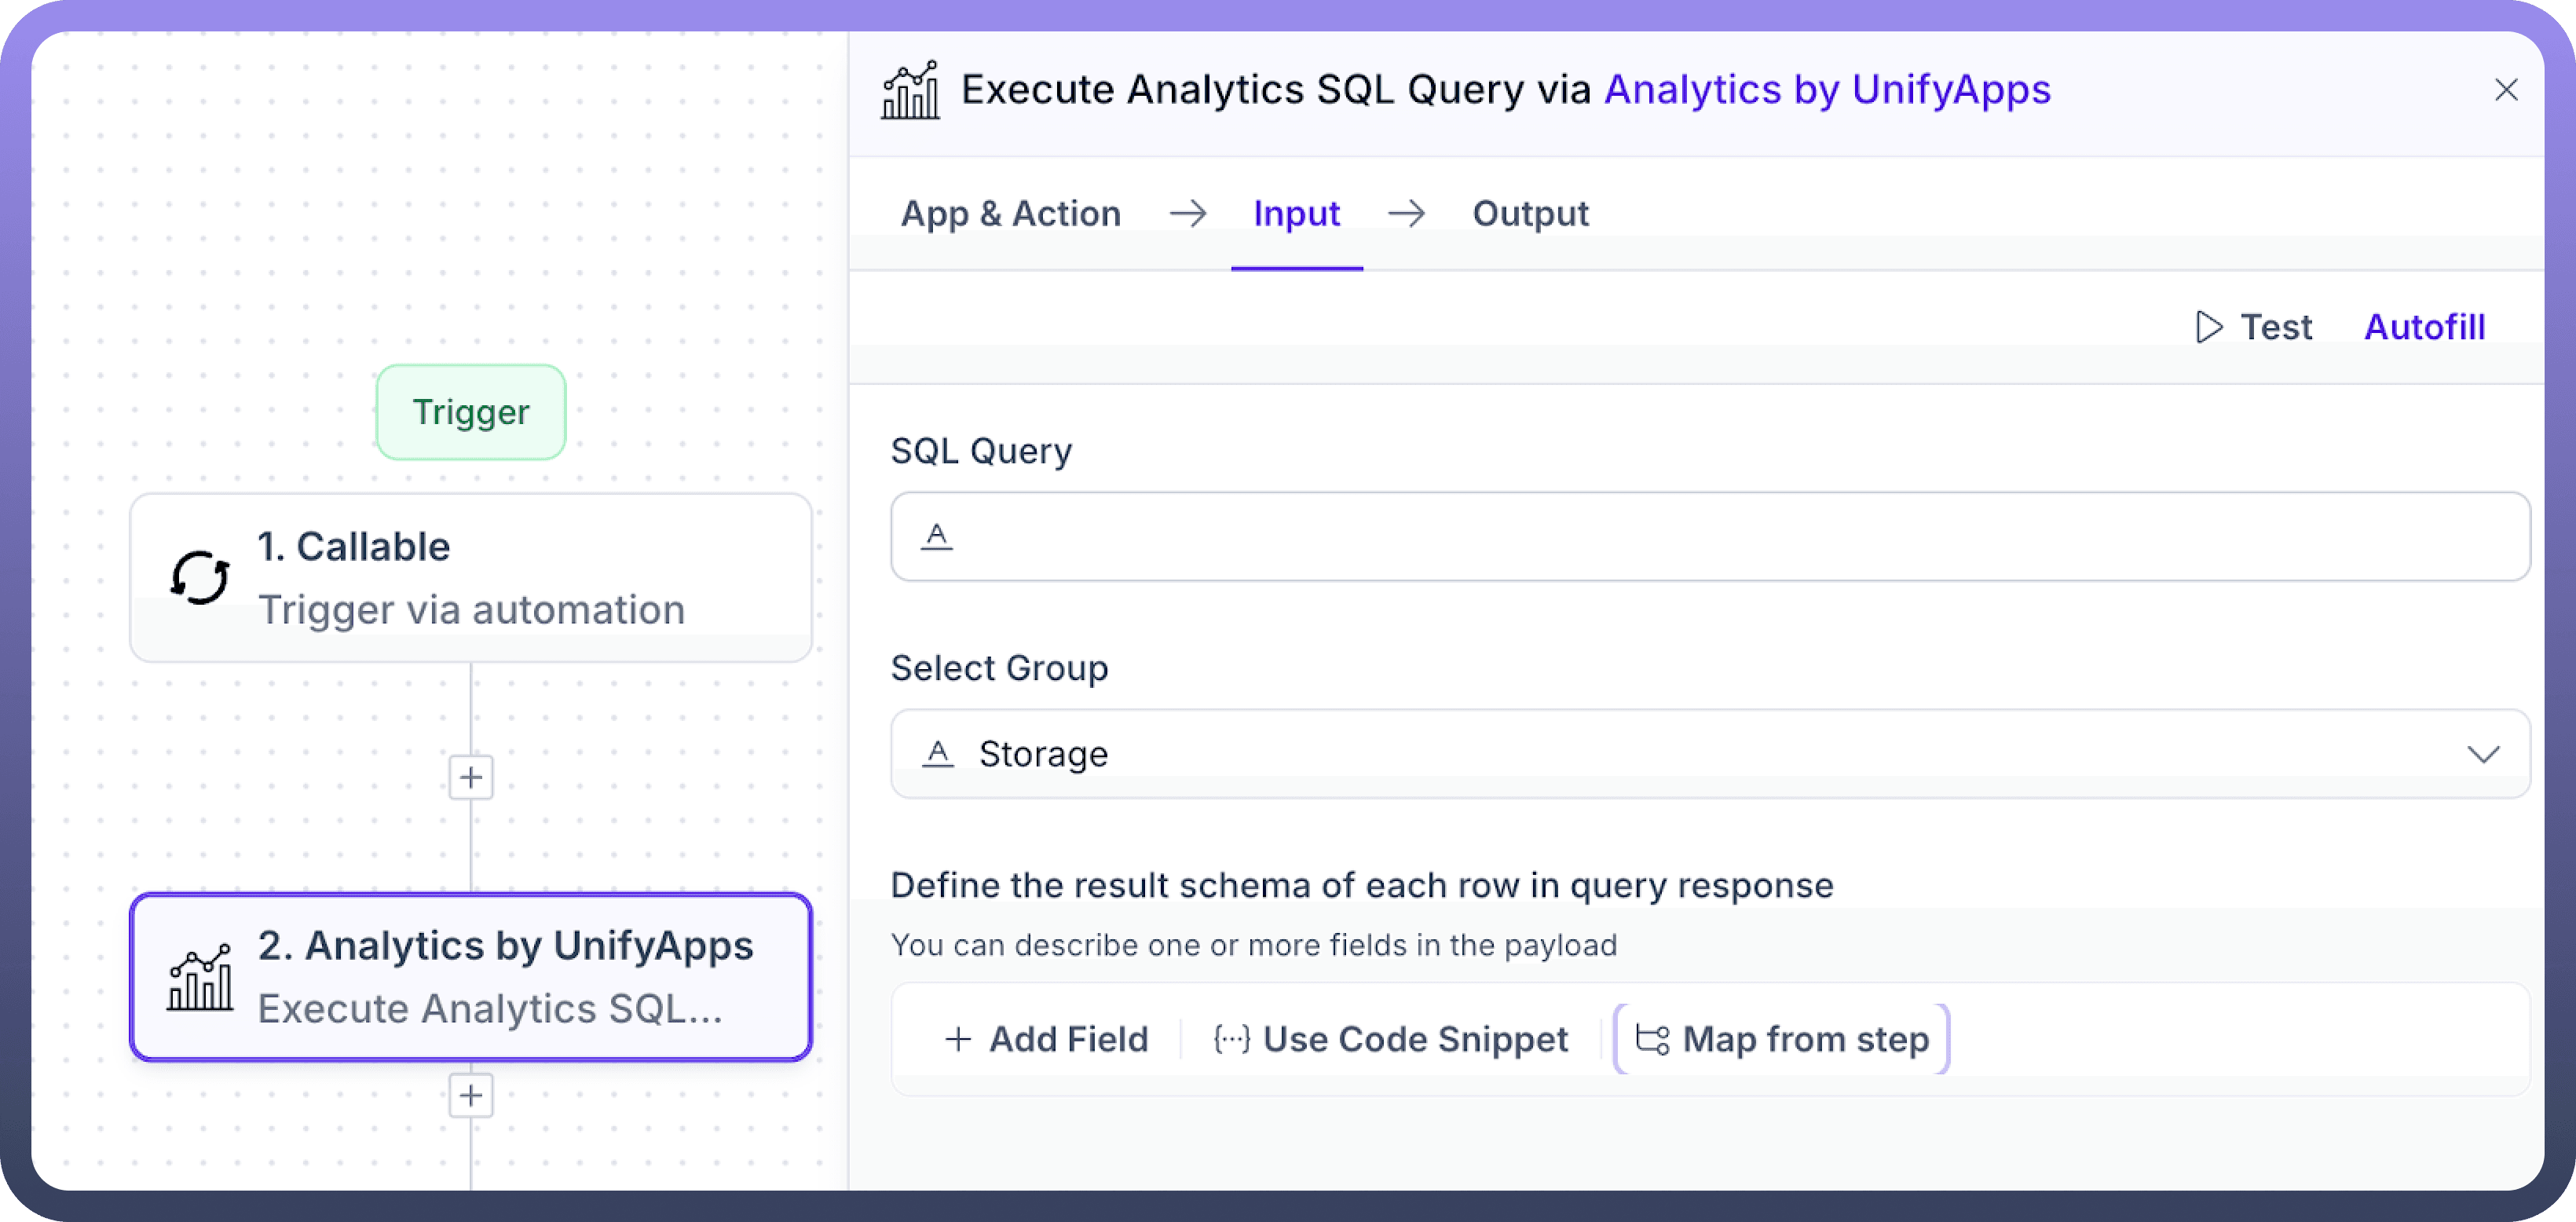
Task: Click the Add Field button
Action: [x=1047, y=1040]
